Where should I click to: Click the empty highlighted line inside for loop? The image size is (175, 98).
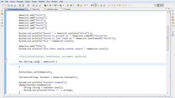pos(87,64)
